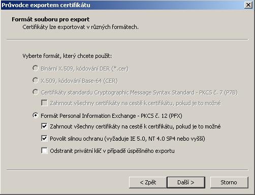
Task: Cancel the wizard with Storno
Action: (229, 182)
